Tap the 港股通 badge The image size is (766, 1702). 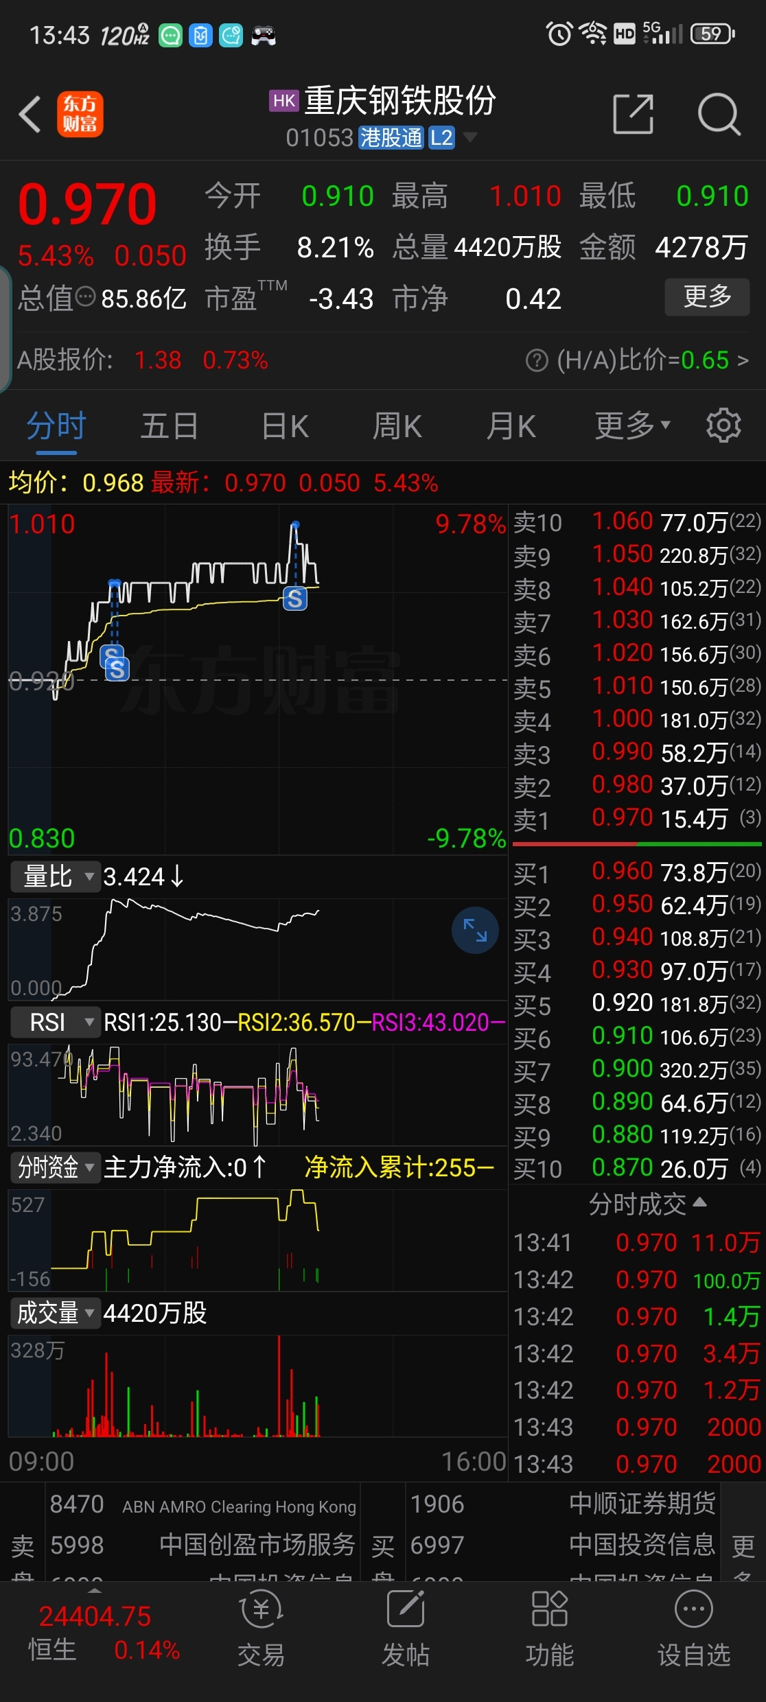(x=391, y=138)
